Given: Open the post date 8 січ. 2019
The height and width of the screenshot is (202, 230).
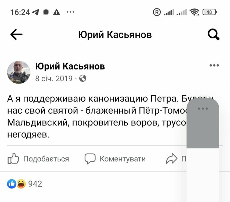Looking at the screenshot, I should coord(54,78).
